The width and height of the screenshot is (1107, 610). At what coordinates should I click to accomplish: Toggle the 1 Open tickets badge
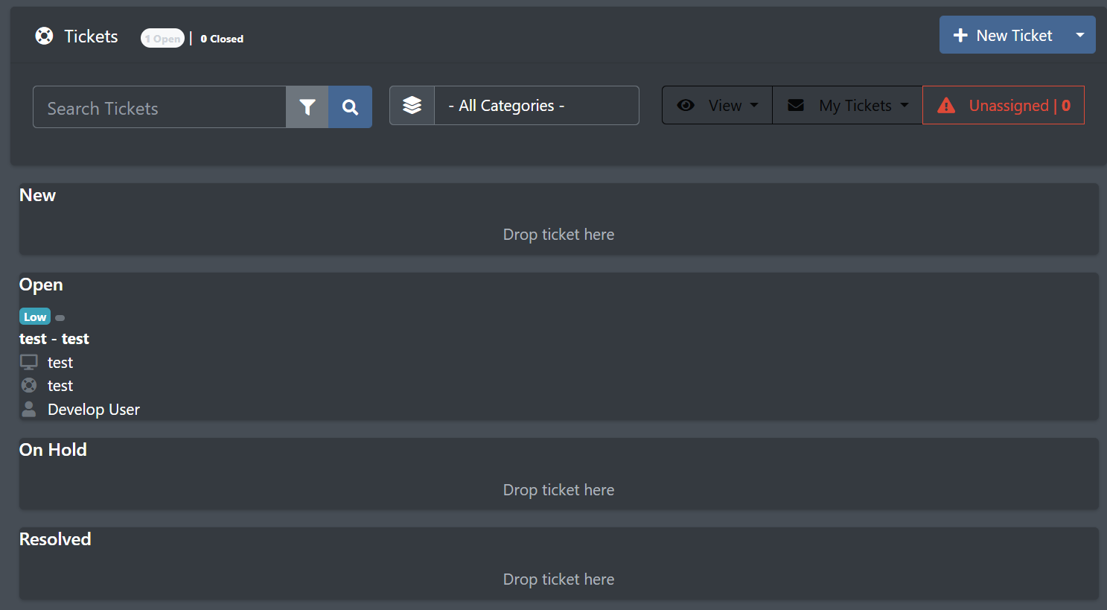pos(162,38)
